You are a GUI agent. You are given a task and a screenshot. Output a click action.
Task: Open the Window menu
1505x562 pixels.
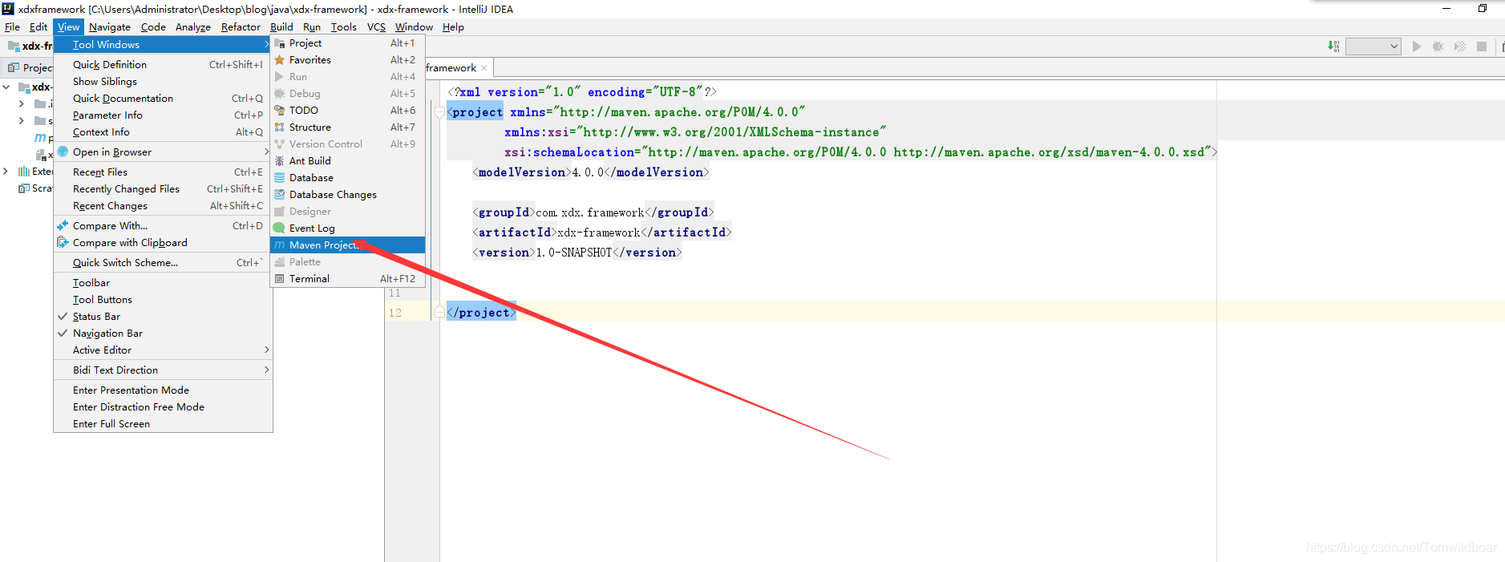click(414, 27)
